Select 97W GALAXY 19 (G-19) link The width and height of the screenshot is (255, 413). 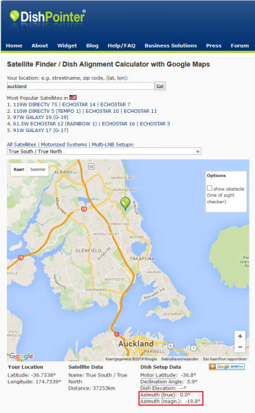[41, 117]
